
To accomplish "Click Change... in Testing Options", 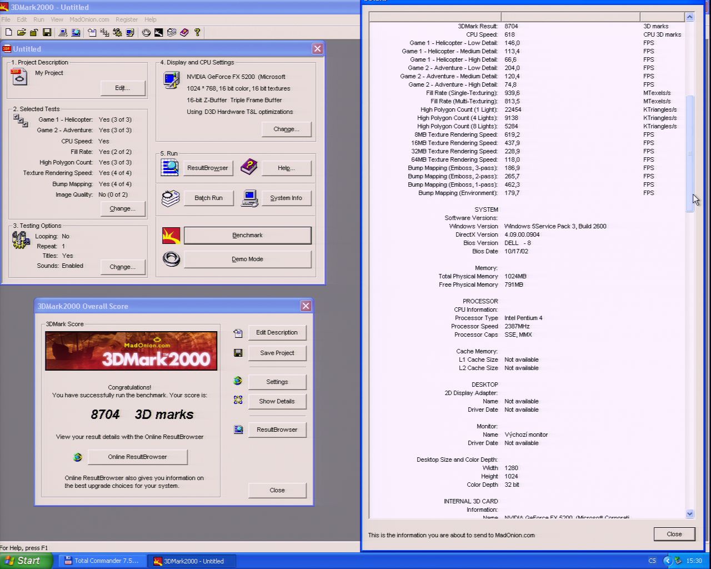I will click(123, 267).
